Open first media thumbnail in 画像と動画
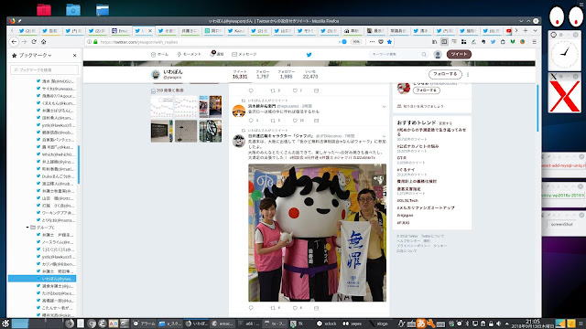 pos(162,107)
